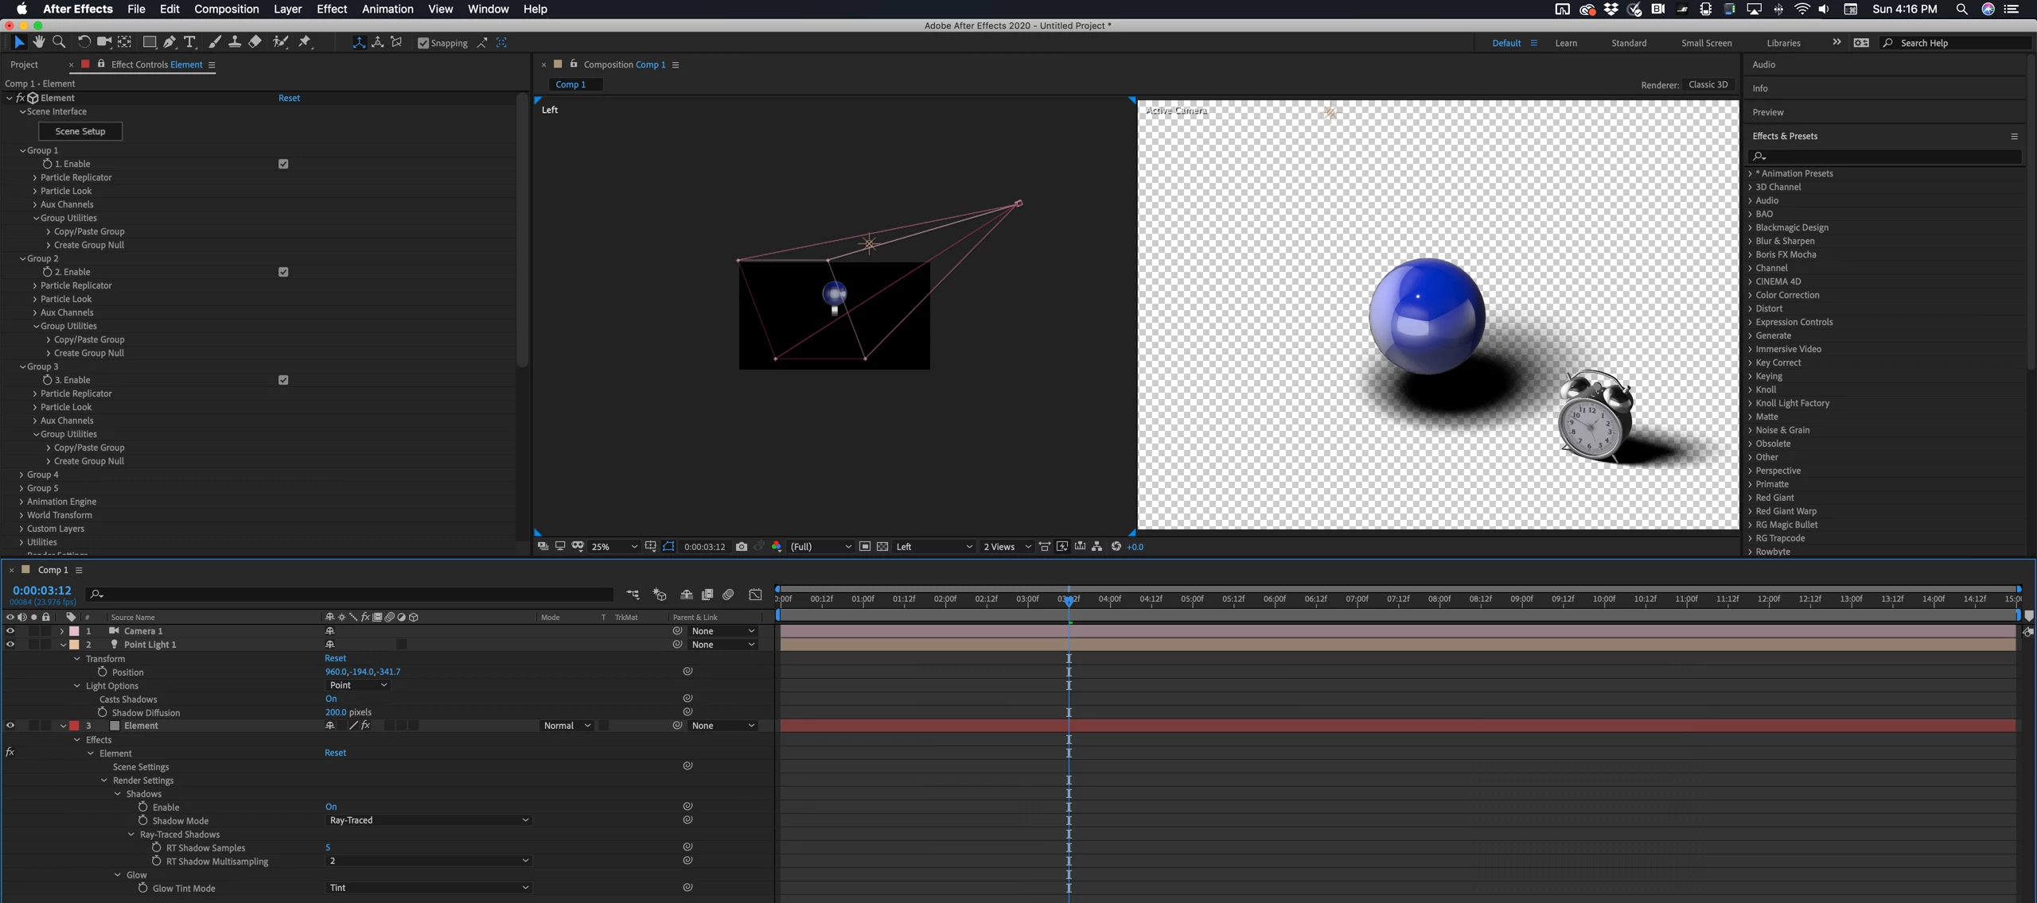Image resolution: width=2037 pixels, height=903 pixels.
Task: Expand the Group 4 section
Action: click(x=21, y=475)
